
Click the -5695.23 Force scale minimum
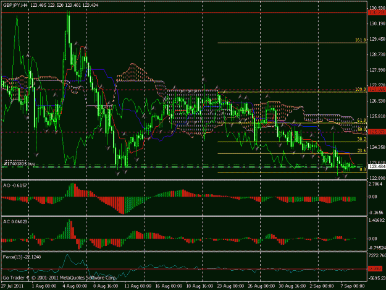click(x=377, y=278)
